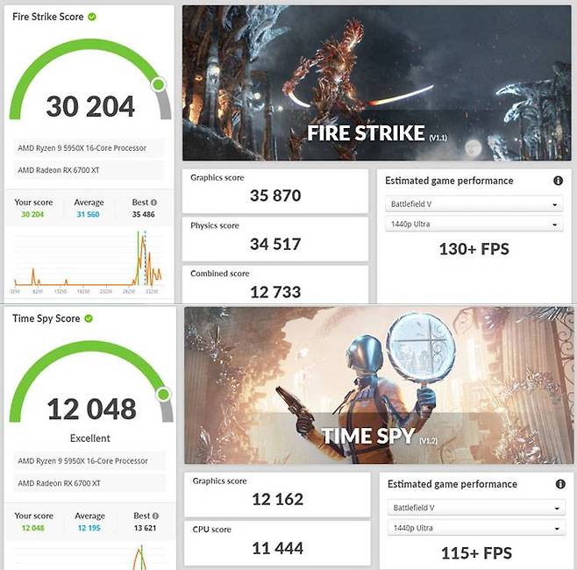Viewport: 577px width, 570px height.
Task: Click info icon next to Time Spy Best score
Action: (155, 516)
